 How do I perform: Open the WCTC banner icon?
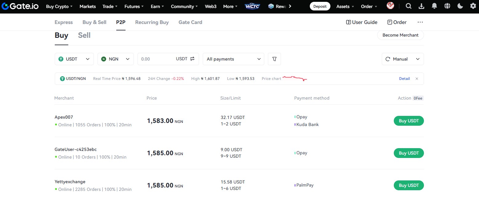pos(253,6)
